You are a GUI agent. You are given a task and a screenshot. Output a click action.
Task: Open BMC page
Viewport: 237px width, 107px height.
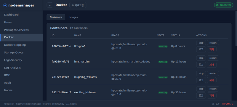(x=21, y=75)
